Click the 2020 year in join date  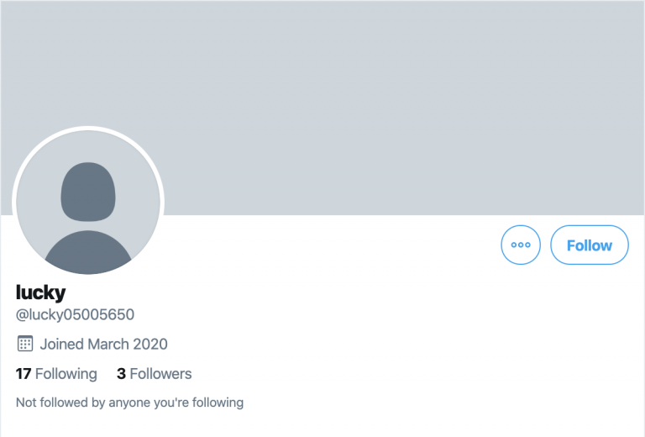tap(150, 344)
